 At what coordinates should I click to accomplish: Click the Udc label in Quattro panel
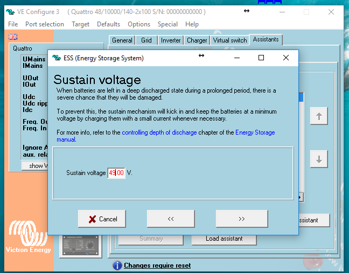[29, 97]
